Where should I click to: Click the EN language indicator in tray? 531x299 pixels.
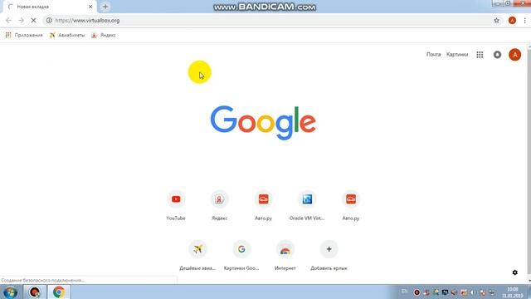(404, 292)
